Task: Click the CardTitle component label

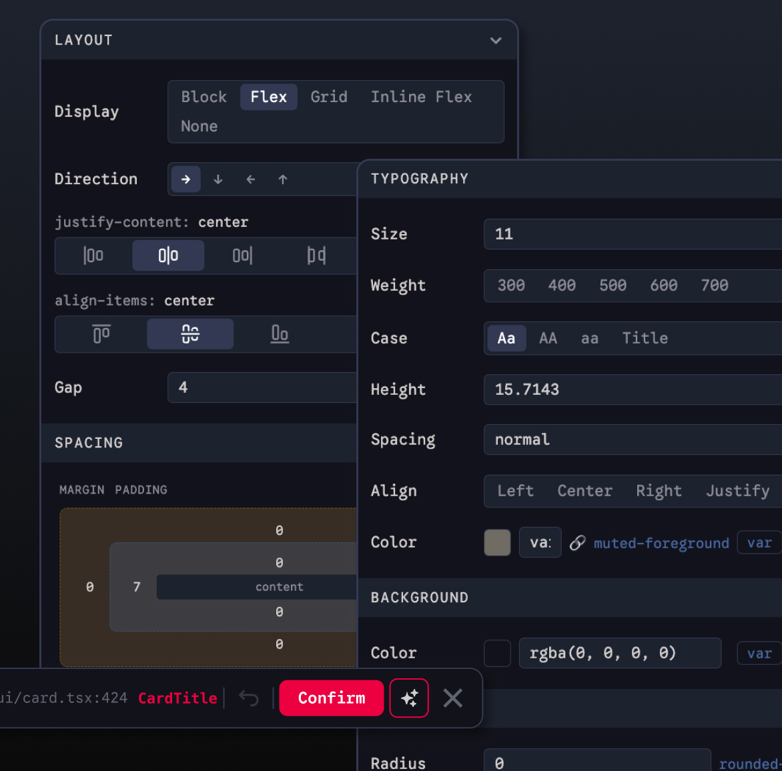Action: point(177,698)
